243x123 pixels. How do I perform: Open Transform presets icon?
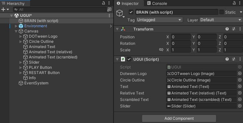(x=234, y=29)
